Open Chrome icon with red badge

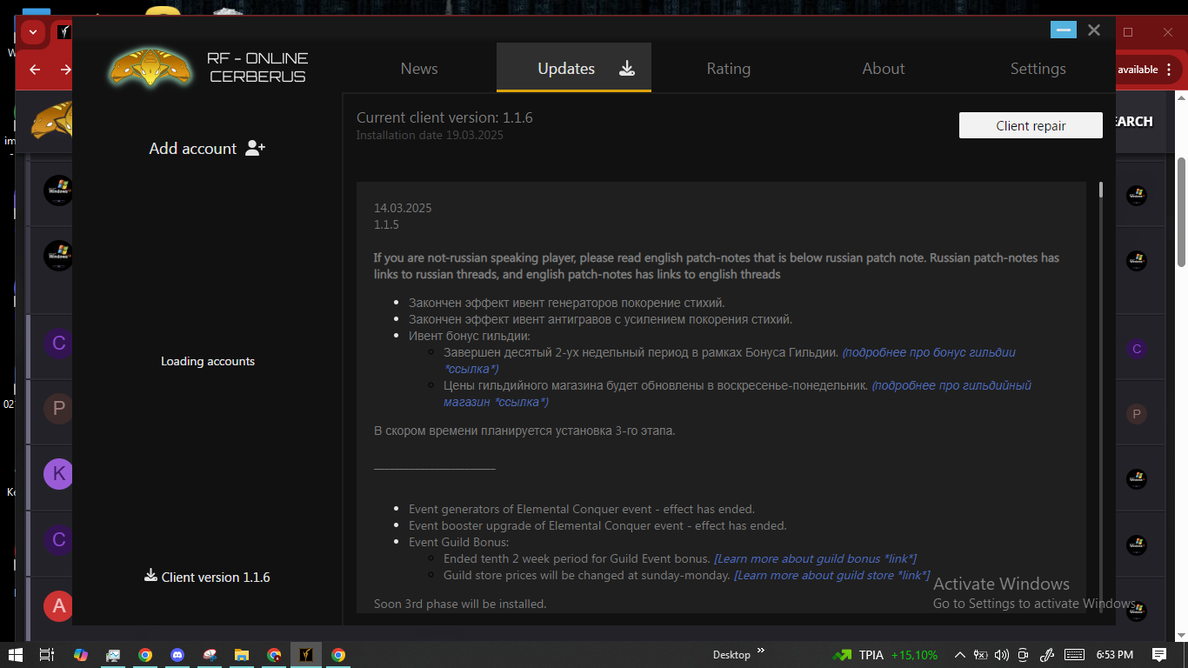(x=274, y=655)
